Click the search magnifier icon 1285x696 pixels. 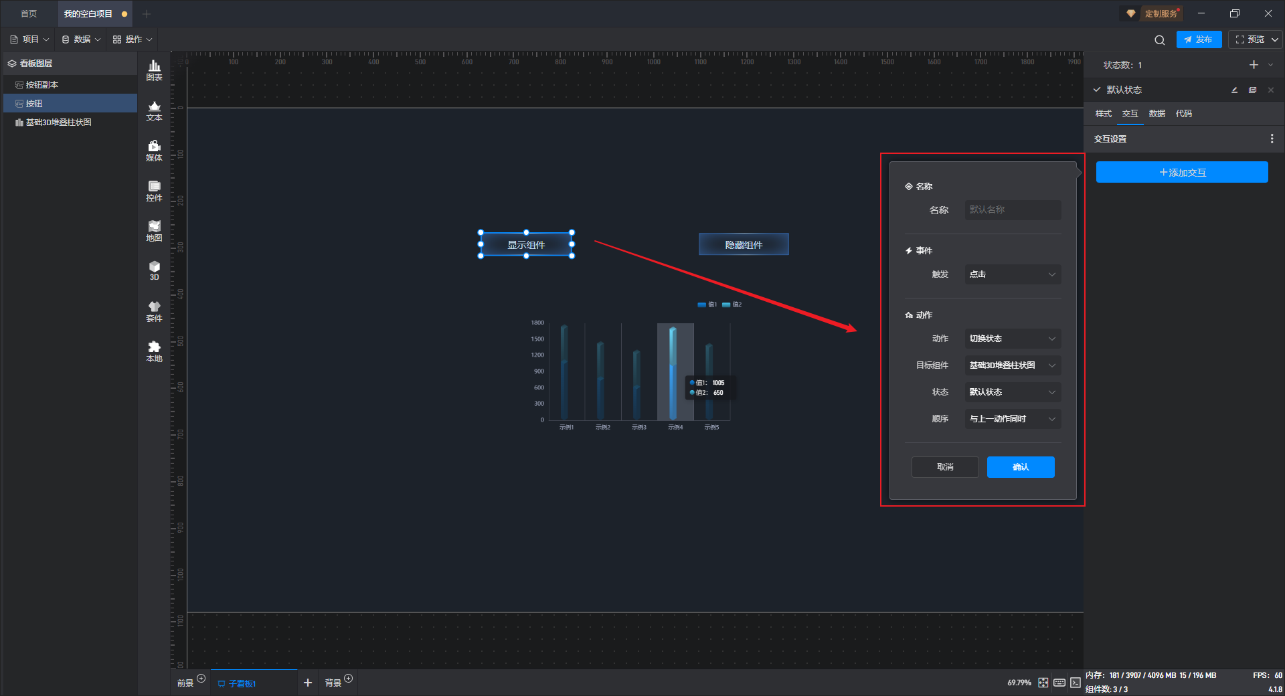pyautogui.click(x=1159, y=40)
